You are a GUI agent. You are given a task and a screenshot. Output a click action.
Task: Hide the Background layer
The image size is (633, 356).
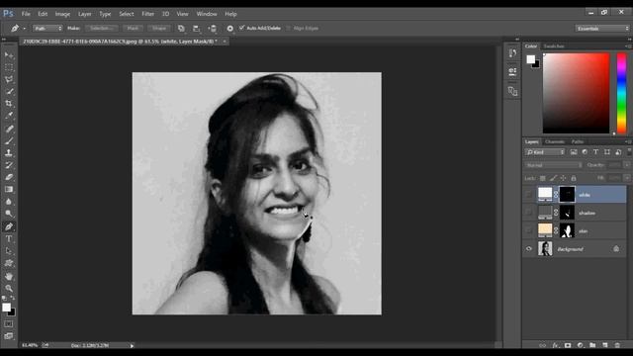pyautogui.click(x=529, y=249)
